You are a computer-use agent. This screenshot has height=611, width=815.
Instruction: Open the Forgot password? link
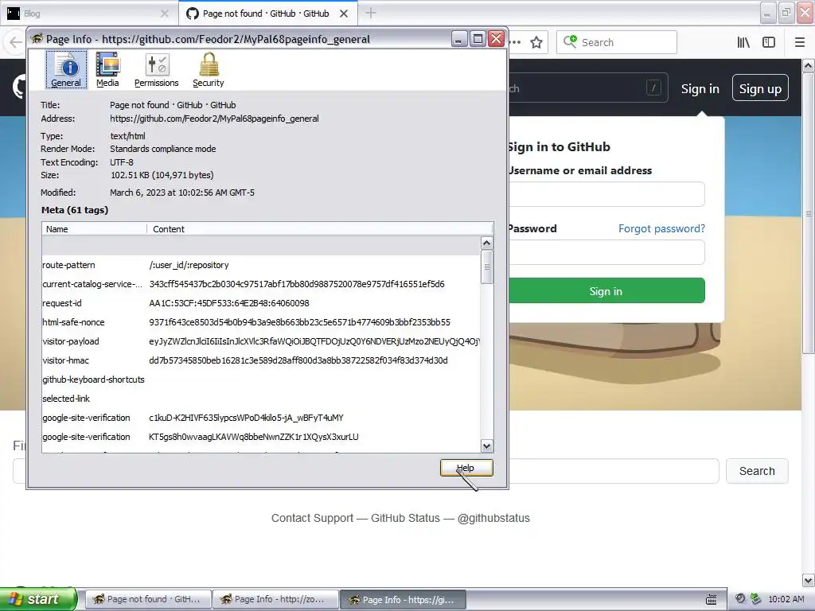661,228
